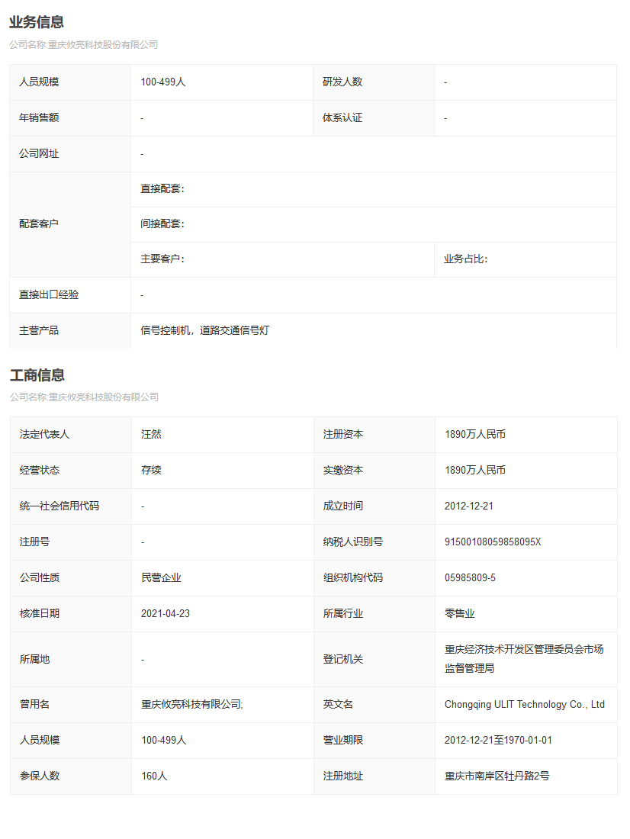This screenshot has width=630, height=839.
Task: Select the 主营产品 label
Action: pos(39,331)
